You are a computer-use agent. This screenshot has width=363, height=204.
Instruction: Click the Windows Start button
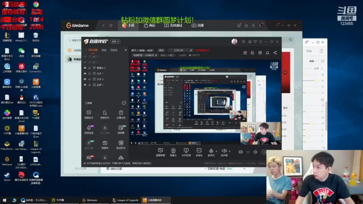[4, 200]
